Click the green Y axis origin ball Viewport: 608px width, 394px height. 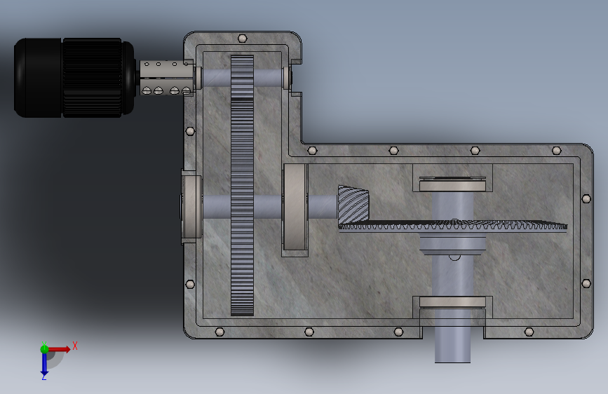coord(44,349)
